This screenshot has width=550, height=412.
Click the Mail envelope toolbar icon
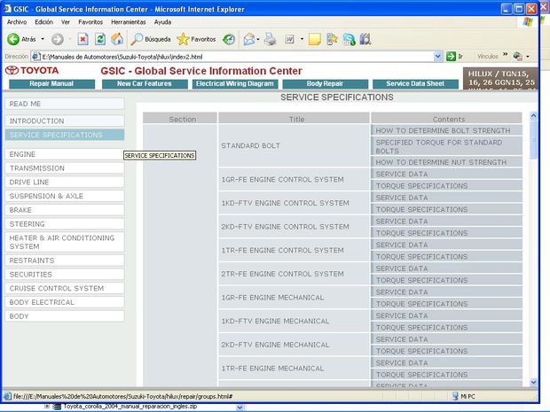click(249, 39)
